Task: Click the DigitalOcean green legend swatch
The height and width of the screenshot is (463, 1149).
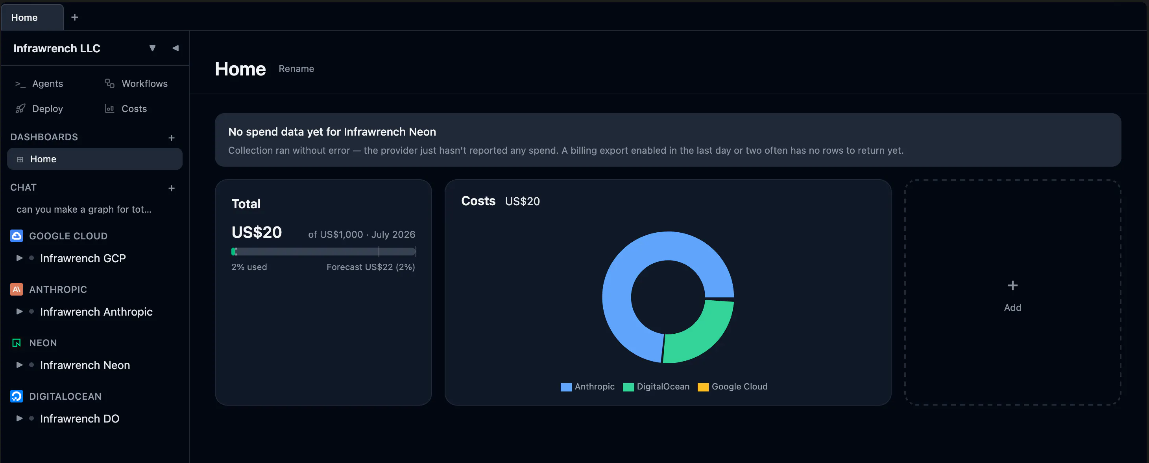Action: (x=628, y=387)
